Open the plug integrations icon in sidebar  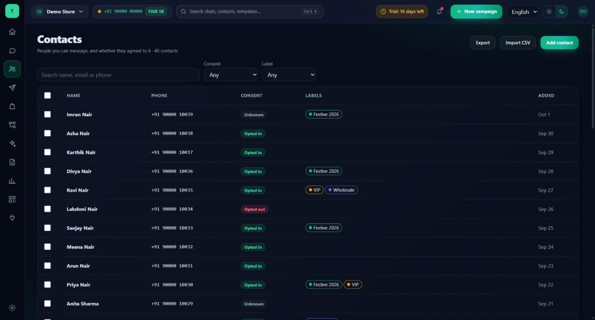point(12,218)
